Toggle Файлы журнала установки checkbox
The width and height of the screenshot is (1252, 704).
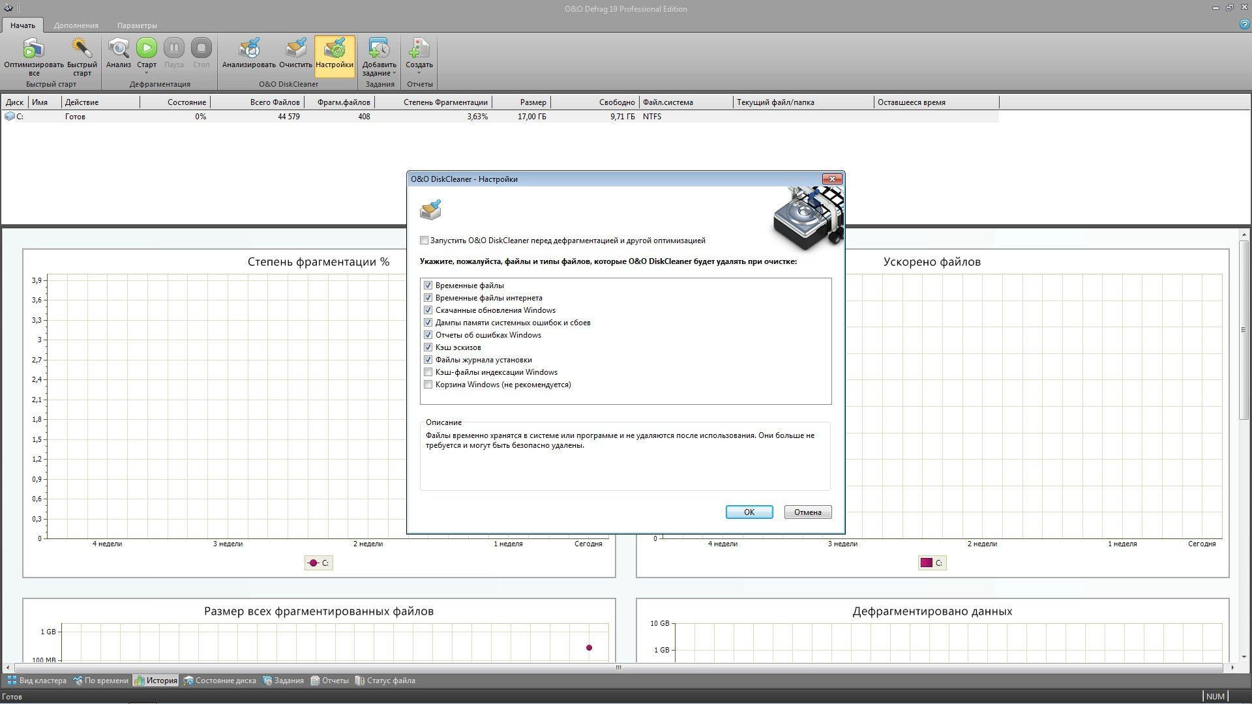428,360
